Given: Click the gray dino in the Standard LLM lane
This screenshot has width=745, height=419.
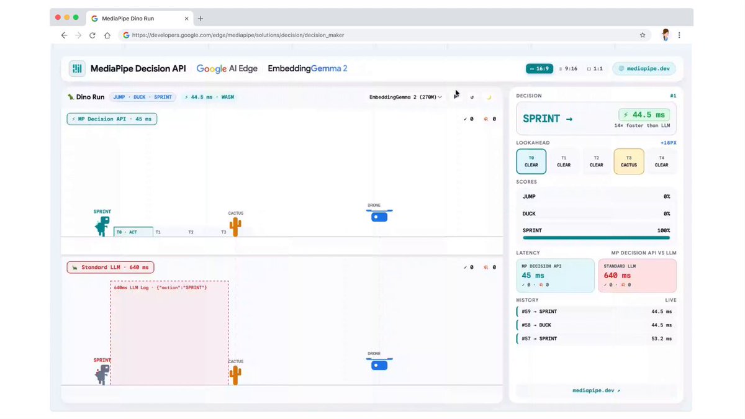Looking at the screenshot, I should coord(102,374).
